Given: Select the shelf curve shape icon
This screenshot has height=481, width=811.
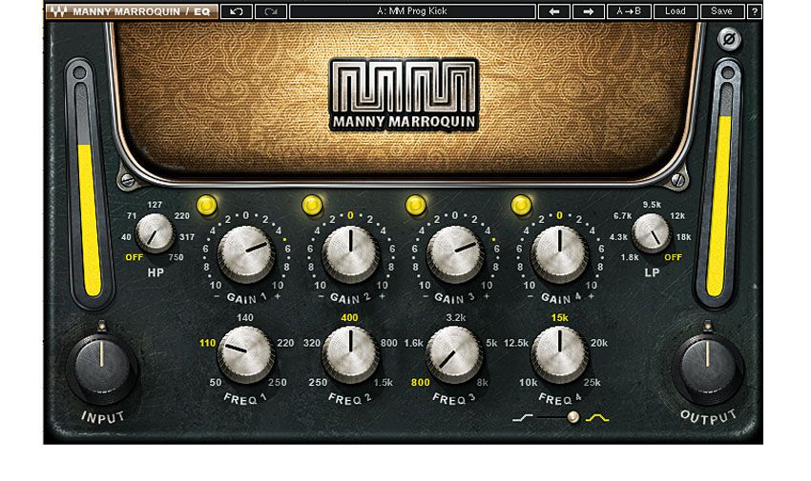Looking at the screenshot, I should (x=523, y=417).
